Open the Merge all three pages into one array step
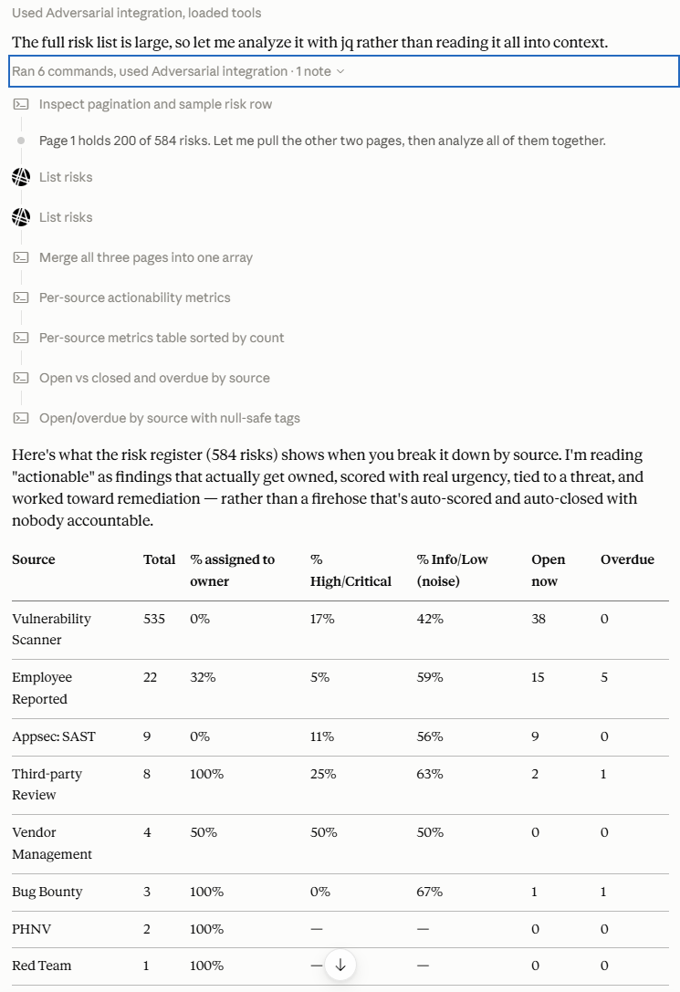 pos(145,257)
